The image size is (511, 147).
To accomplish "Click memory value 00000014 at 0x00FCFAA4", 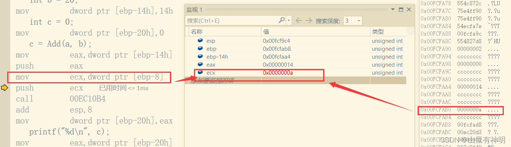I will click(x=469, y=87).
